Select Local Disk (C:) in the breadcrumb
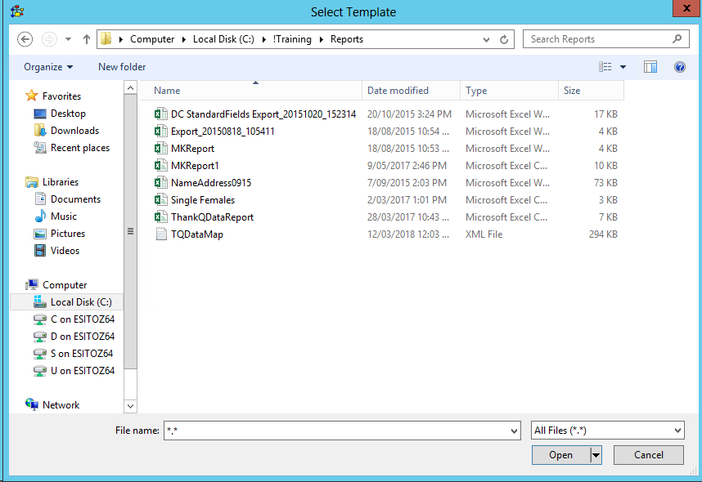The width and height of the screenshot is (702, 482). (223, 39)
